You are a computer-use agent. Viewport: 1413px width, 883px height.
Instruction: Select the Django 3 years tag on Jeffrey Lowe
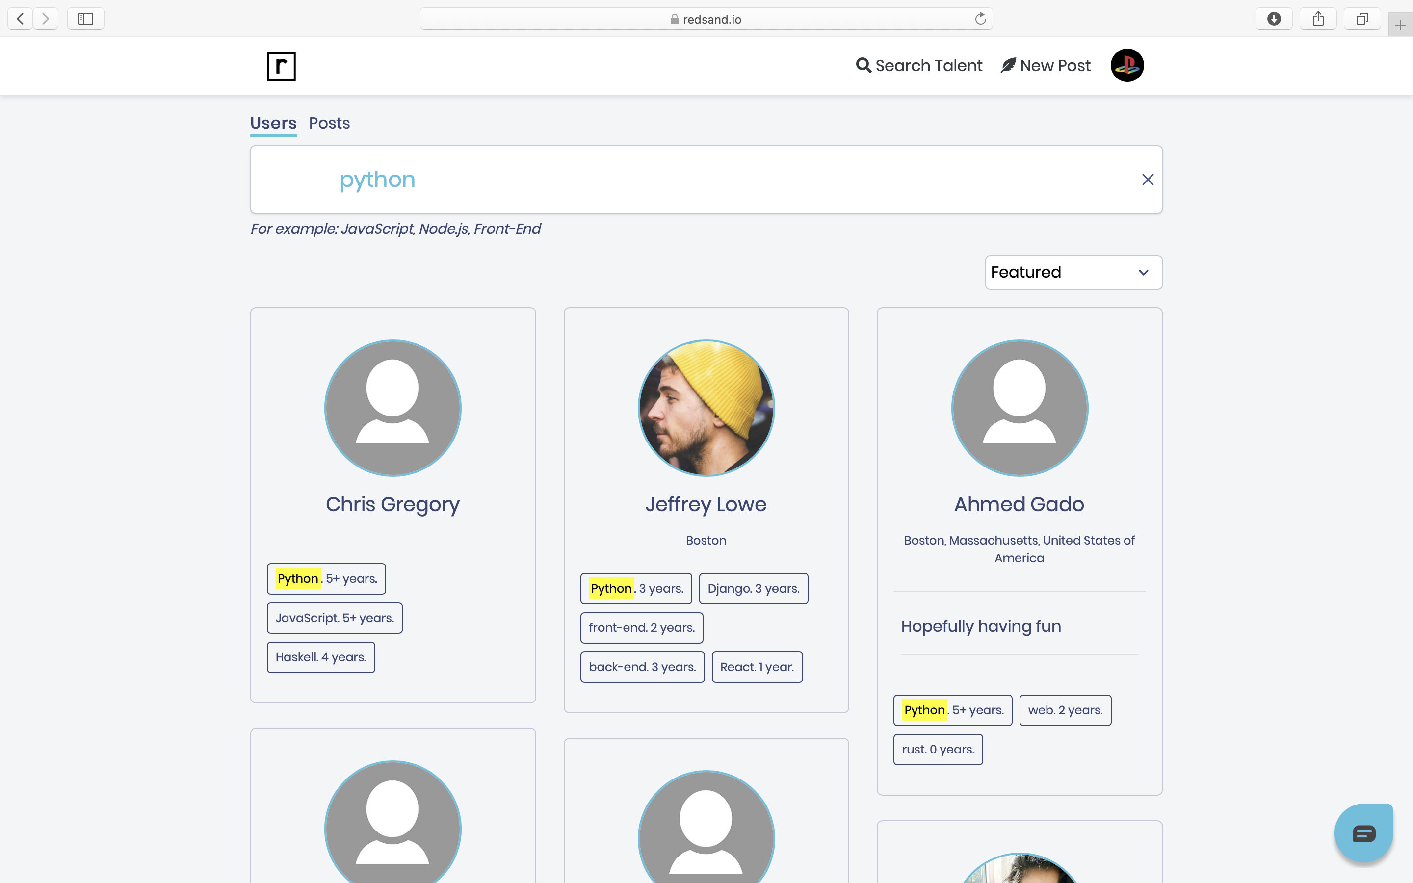753,588
